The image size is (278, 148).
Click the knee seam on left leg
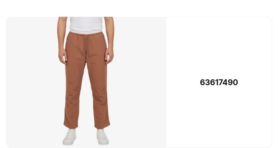(x=74, y=84)
